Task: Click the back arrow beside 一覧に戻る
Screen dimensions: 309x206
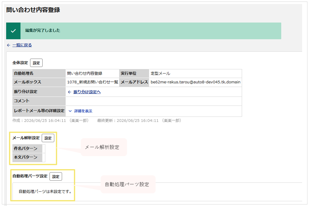Action: coord(8,45)
